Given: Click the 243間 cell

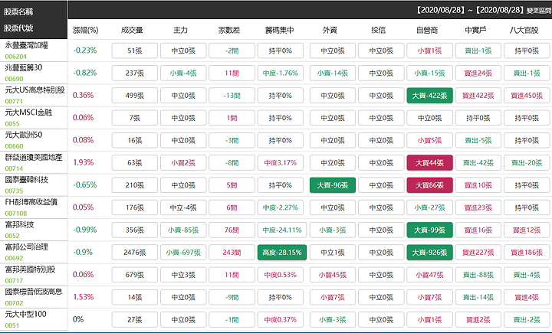Looking at the screenshot, I should click(232, 253).
